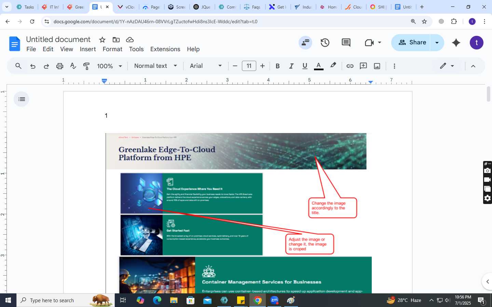Open the Insert menu

pyautogui.click(x=88, y=49)
